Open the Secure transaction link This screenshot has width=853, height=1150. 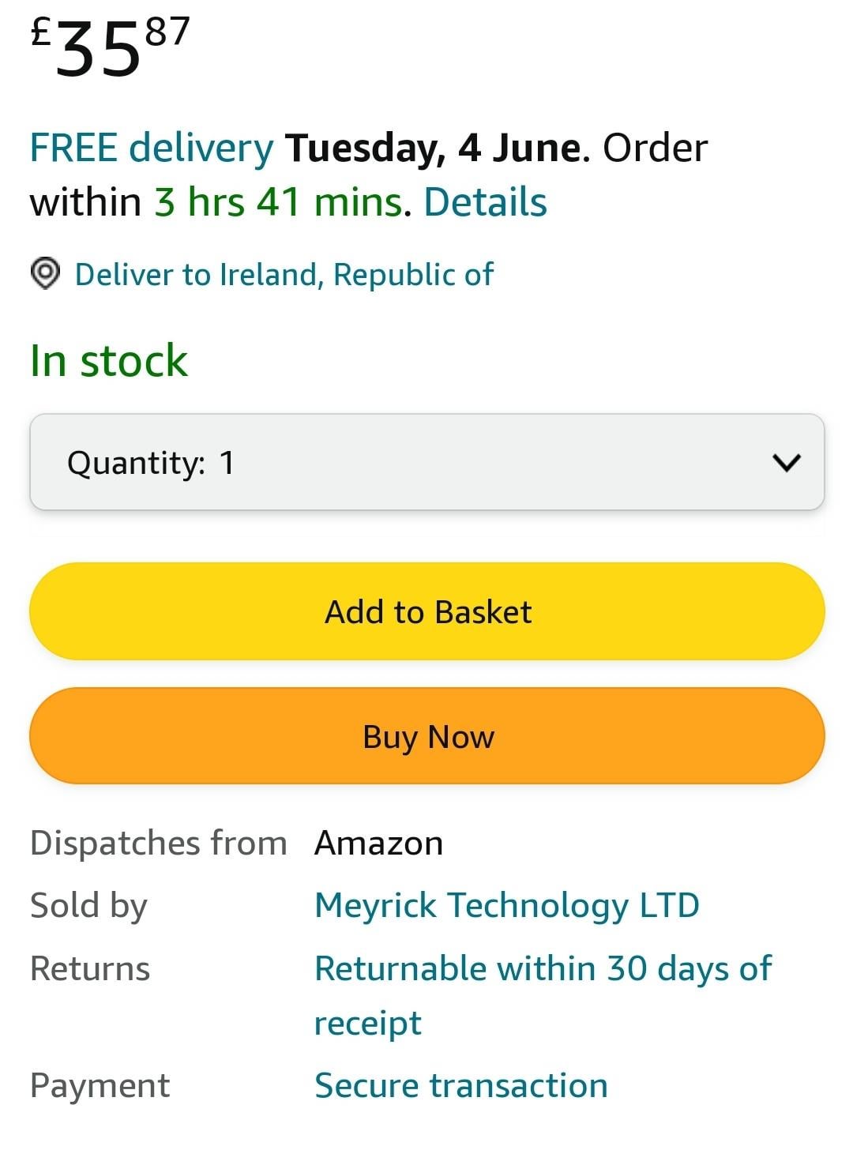tap(461, 1085)
